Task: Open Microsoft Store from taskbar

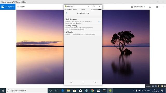Action: pos(74,91)
